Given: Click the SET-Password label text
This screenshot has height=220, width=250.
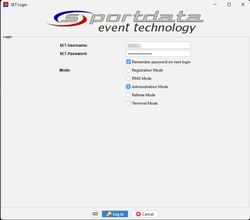Looking at the screenshot, I should pyautogui.click(x=73, y=54).
